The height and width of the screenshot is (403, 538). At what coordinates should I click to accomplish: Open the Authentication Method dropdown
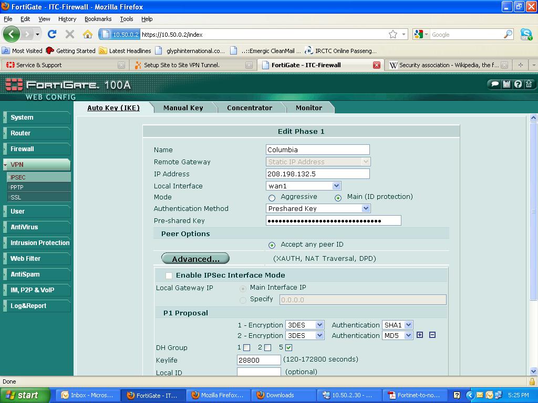[318, 208]
